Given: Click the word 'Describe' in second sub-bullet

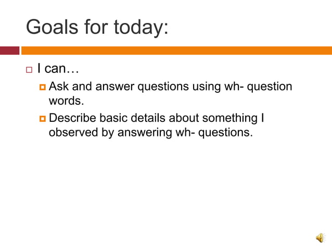Looking at the screenshot, I should pyautogui.click(x=72, y=118).
